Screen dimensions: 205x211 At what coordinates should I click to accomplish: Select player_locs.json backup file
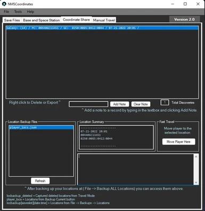pyautogui.click(x=41, y=128)
